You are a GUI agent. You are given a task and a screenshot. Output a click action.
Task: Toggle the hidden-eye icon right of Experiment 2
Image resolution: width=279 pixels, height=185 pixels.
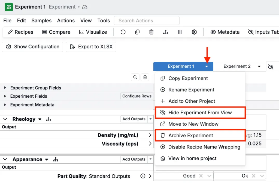coord(270,67)
